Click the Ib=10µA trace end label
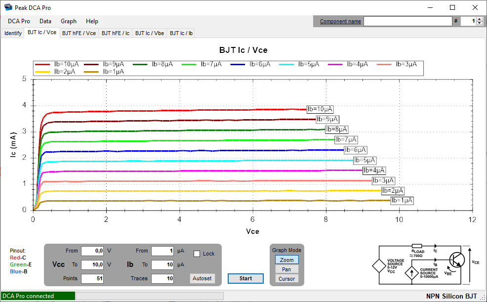This screenshot has width=487, height=302. (320, 109)
